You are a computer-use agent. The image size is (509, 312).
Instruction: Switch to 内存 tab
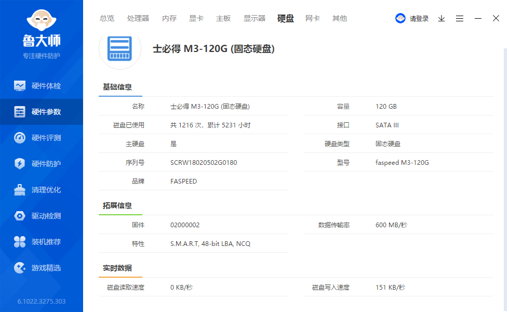169,19
